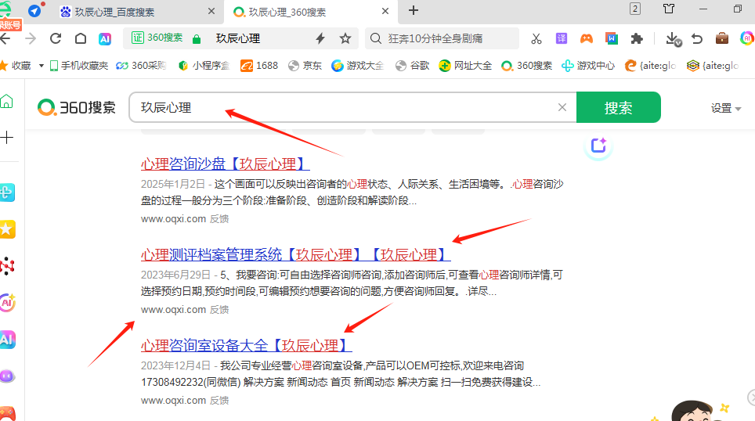Open the tab count indicator
Viewport: 755px width, 421px height.
[635, 9]
